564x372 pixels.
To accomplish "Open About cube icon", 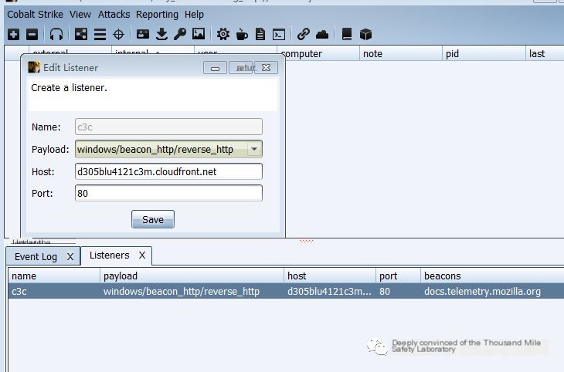I will [x=365, y=35].
